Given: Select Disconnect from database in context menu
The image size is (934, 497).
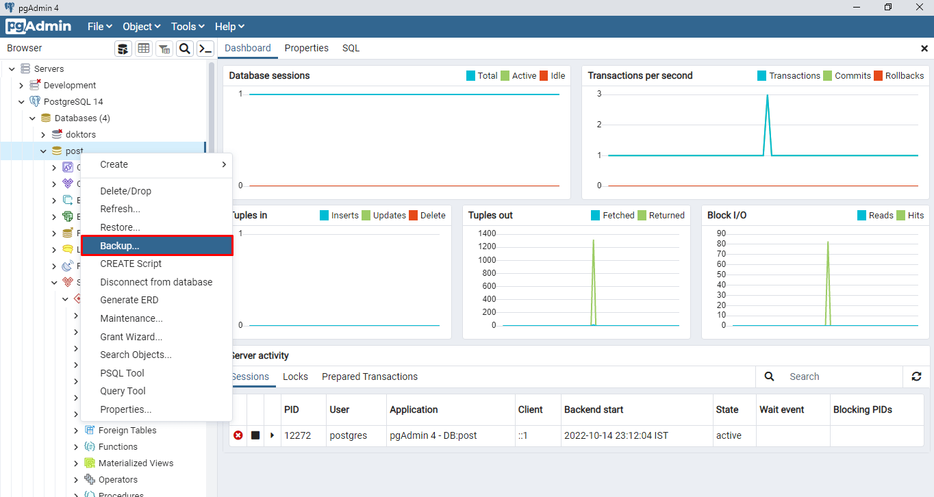Looking at the screenshot, I should (x=157, y=282).
